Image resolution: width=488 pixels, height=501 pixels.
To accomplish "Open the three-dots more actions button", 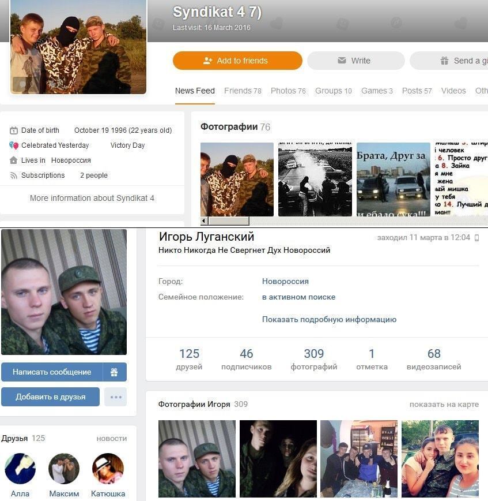I will (115, 397).
